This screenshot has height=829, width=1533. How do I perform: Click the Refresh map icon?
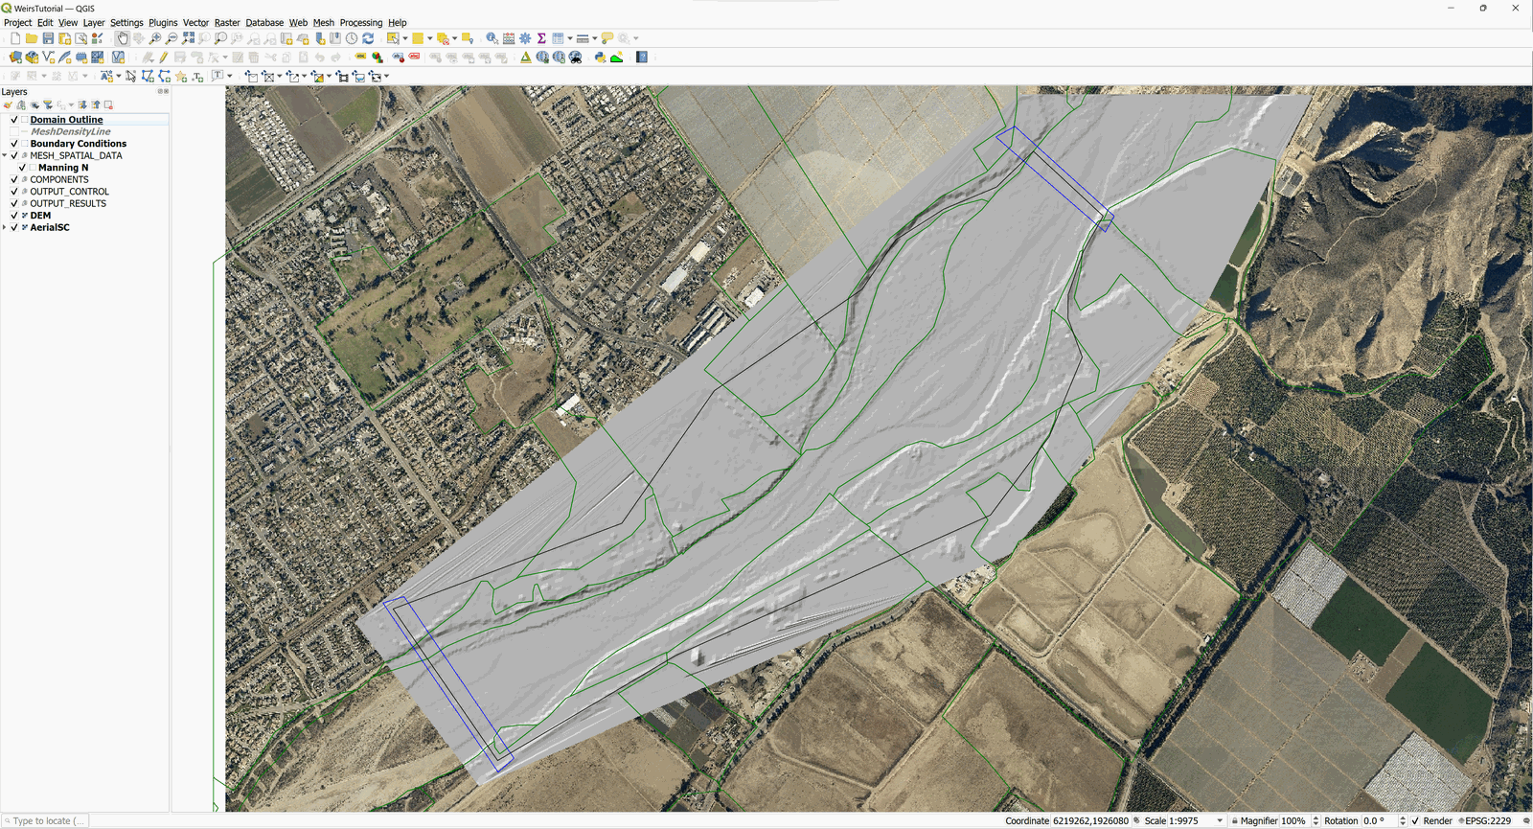click(368, 38)
